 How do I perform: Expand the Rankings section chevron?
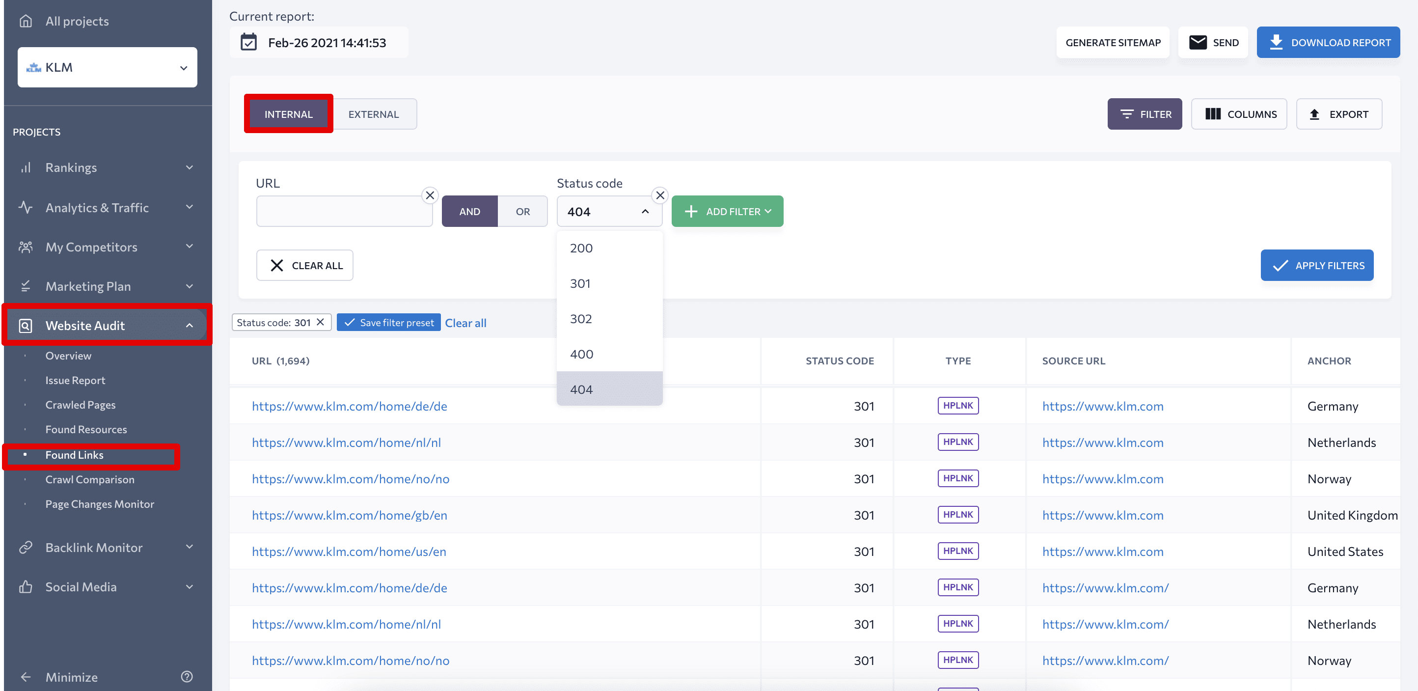[190, 167]
